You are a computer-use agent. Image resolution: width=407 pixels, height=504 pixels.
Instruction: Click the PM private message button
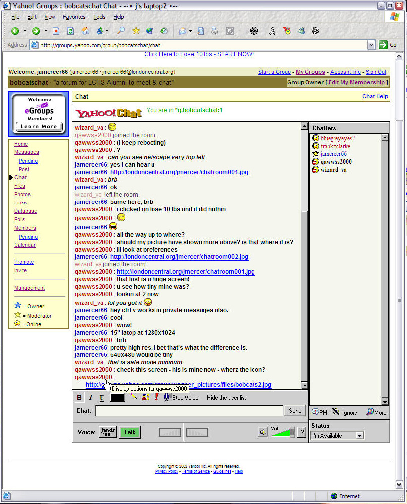point(319,412)
